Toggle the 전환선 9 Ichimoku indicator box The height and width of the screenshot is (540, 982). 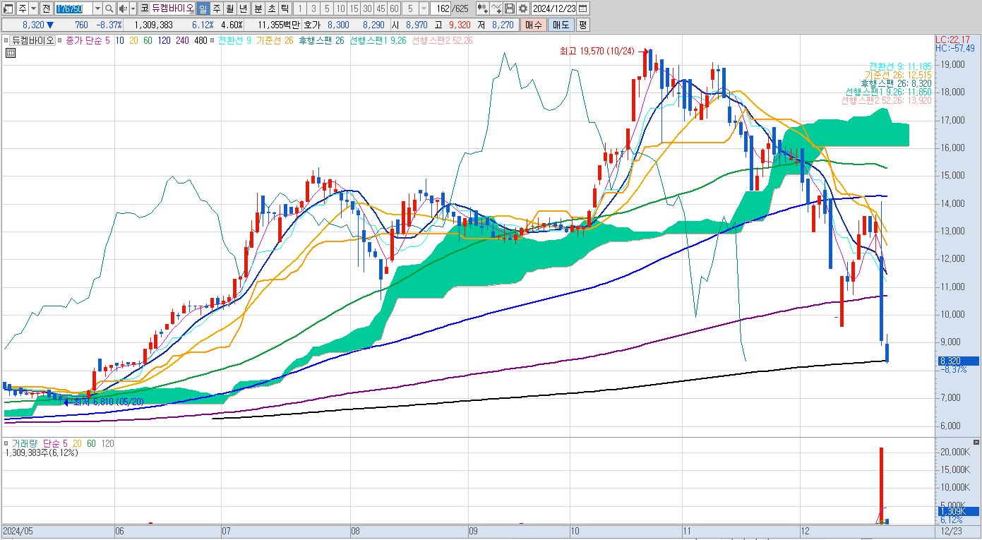pyautogui.click(x=215, y=40)
